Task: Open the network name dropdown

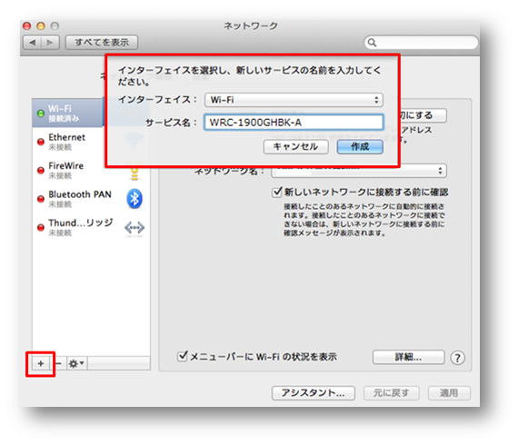Action: coord(359,171)
